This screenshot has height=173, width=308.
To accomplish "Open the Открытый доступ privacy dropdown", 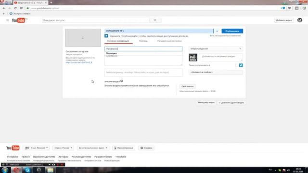I will point(216,49).
